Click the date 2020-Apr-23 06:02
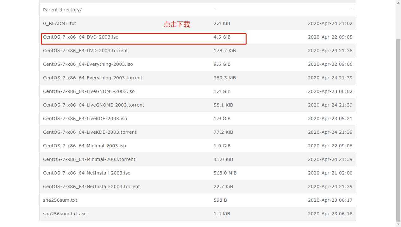This screenshot has width=401, height=227. click(x=330, y=91)
